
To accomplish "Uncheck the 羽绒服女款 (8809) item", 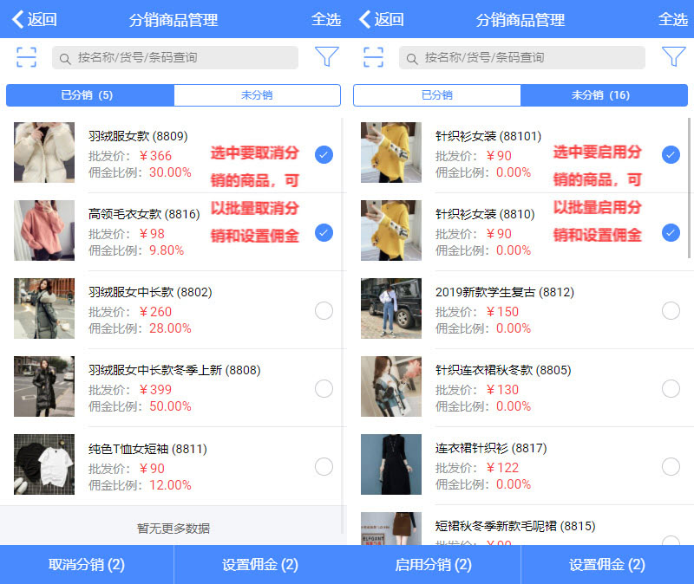I will point(324,155).
